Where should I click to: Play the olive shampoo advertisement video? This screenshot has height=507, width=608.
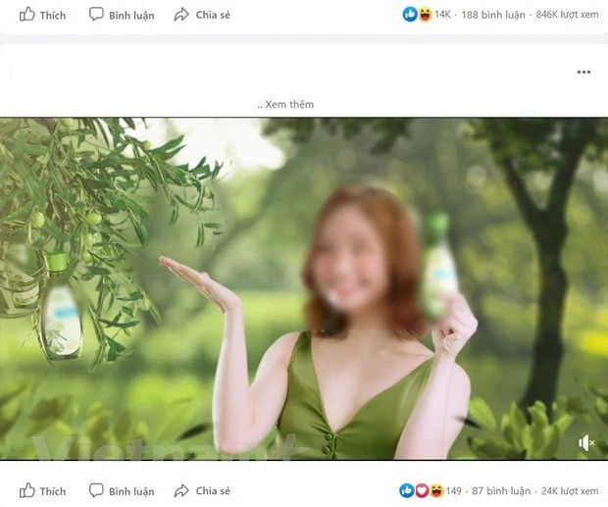pyautogui.click(x=304, y=289)
